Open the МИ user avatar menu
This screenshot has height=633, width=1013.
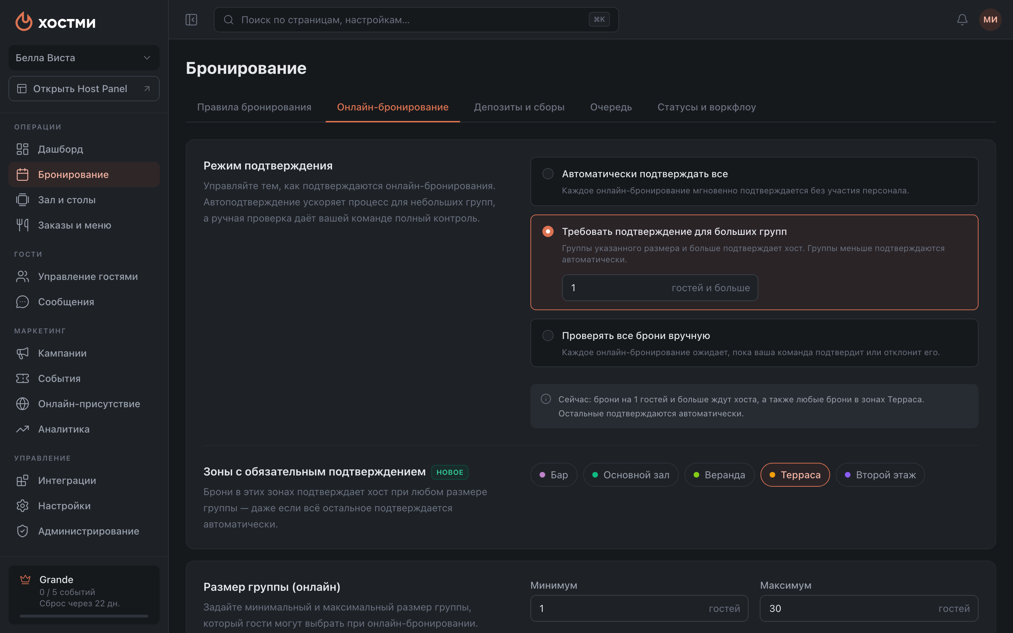[990, 20]
